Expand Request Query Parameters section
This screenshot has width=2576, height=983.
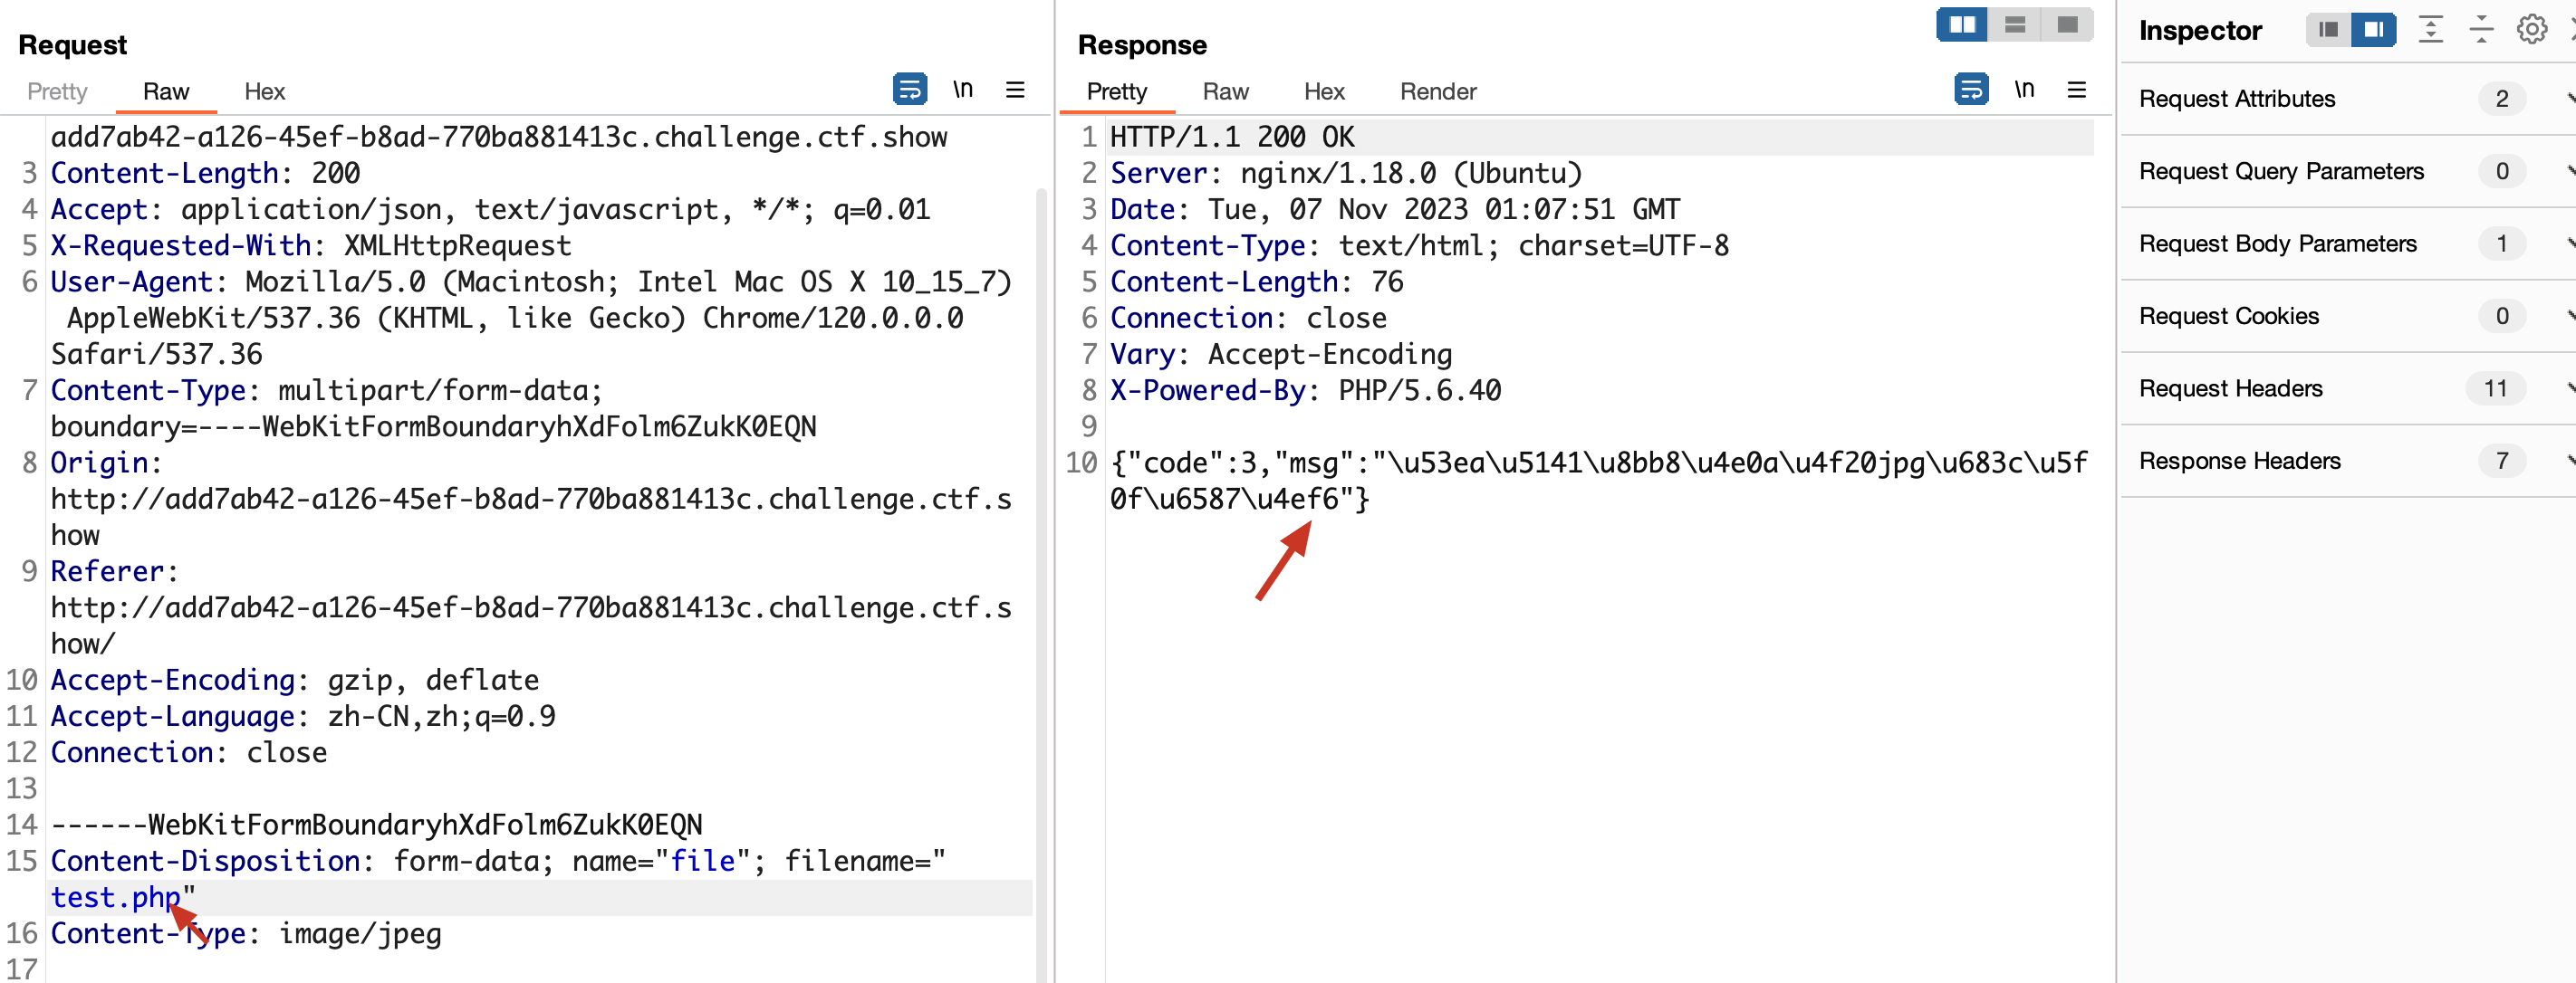(2347, 172)
